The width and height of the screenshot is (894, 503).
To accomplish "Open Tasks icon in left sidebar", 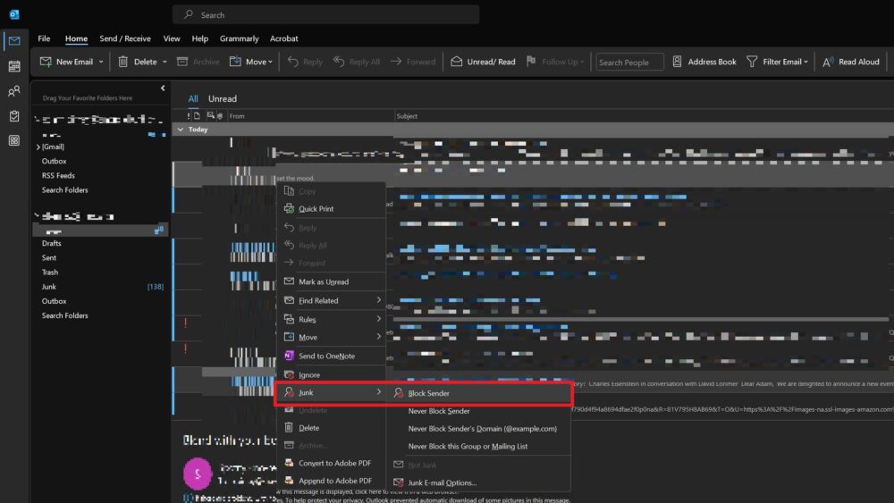I will 14,116.
